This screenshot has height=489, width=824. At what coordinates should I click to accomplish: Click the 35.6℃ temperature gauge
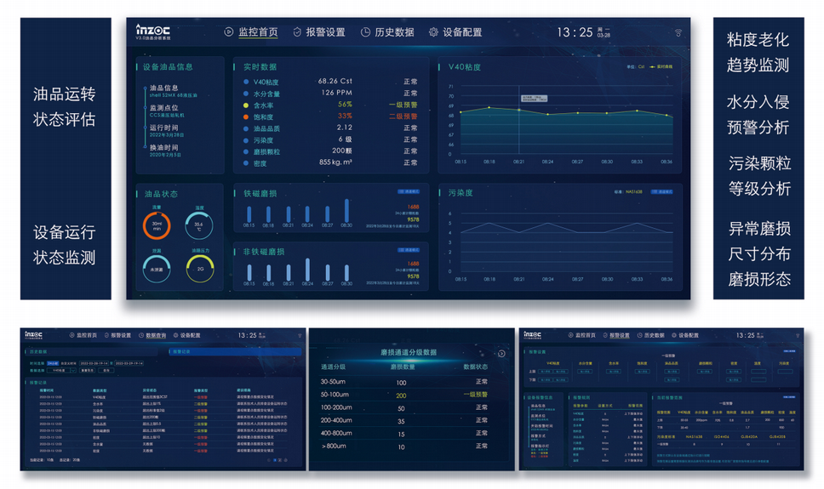pos(199,225)
